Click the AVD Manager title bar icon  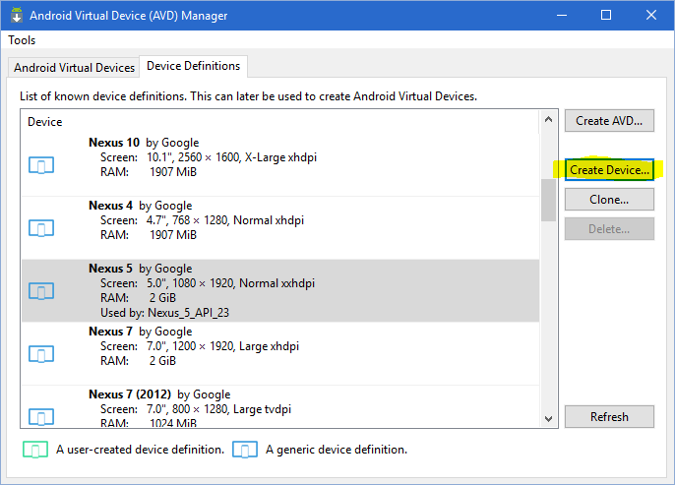click(x=15, y=16)
